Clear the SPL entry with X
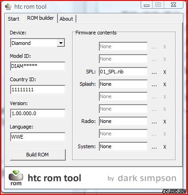 pos(165,72)
